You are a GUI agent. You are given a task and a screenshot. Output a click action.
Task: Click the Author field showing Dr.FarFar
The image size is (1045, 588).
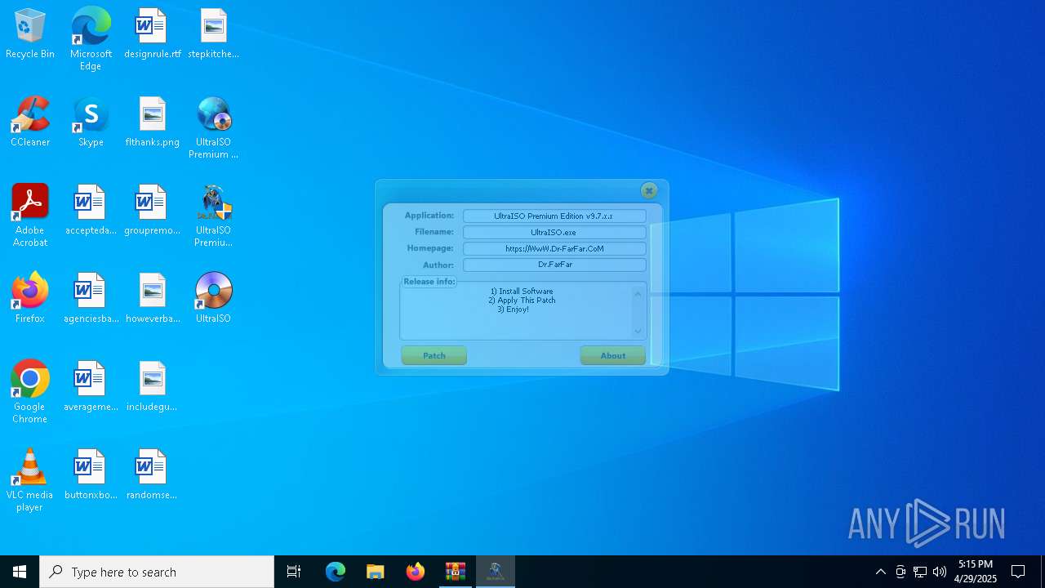(x=554, y=265)
